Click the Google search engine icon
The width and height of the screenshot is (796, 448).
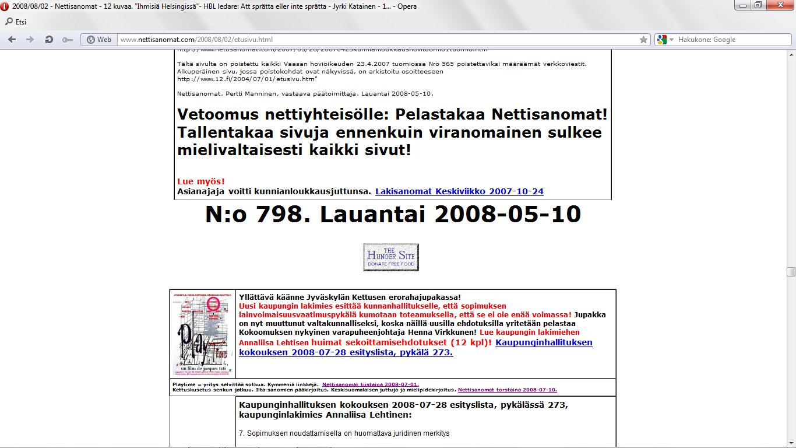pyautogui.click(x=661, y=40)
